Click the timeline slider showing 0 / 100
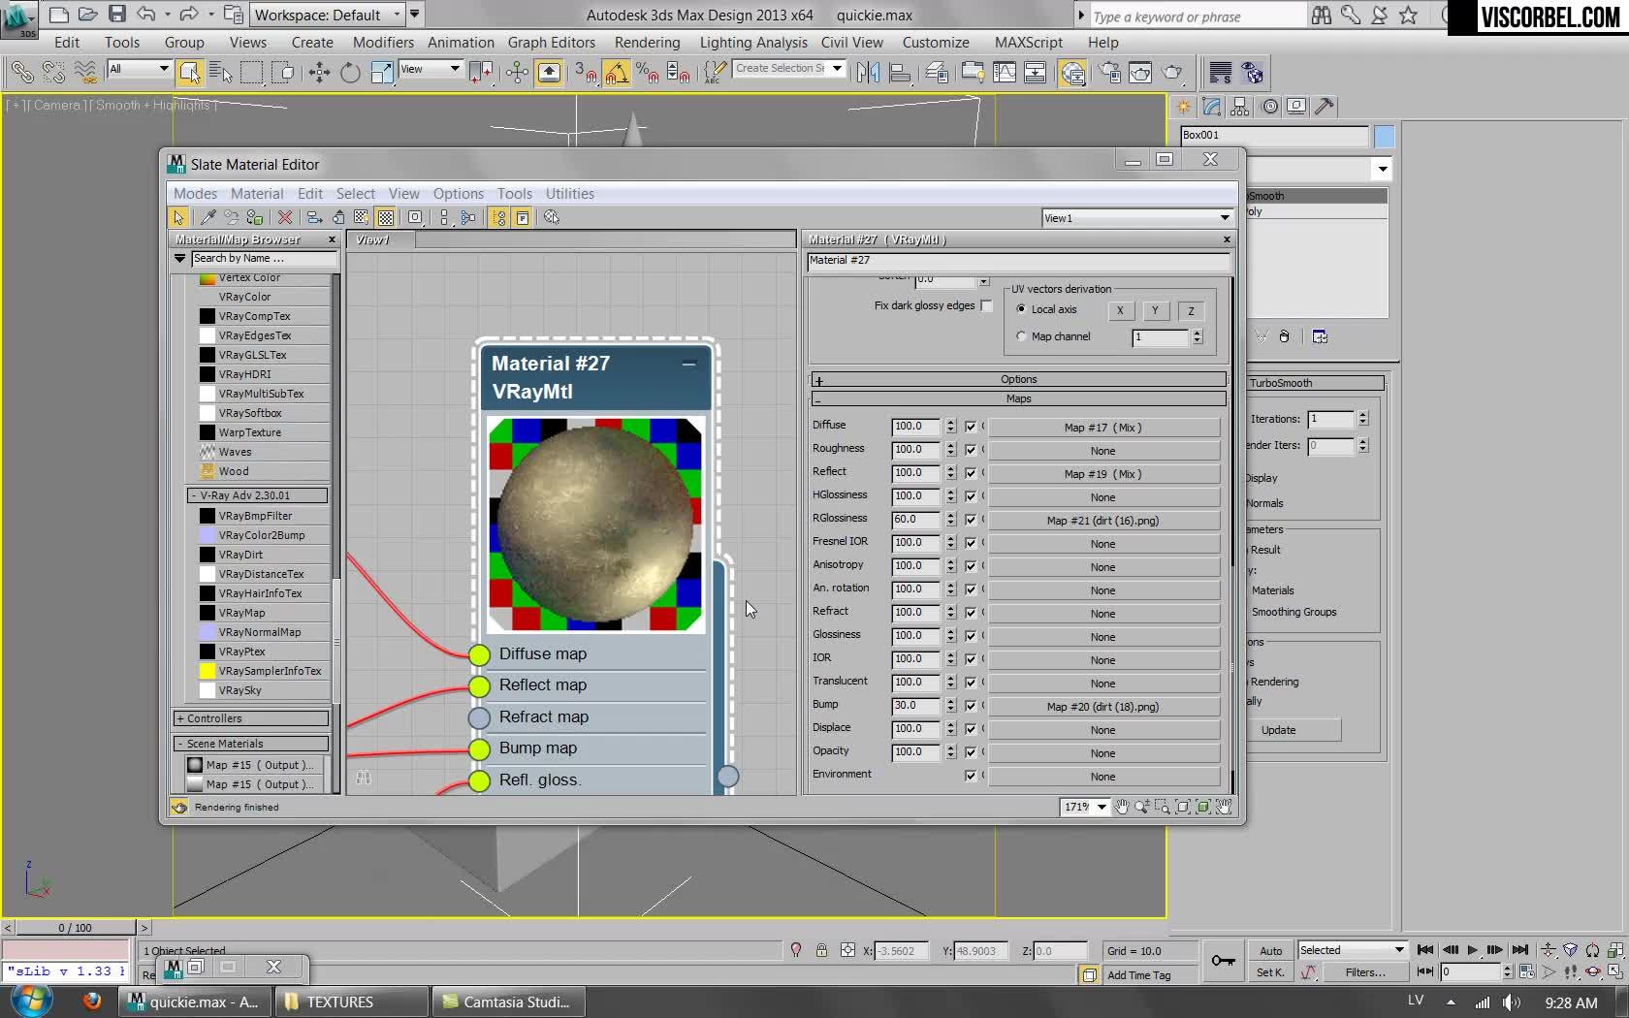This screenshot has width=1629, height=1018. (75, 928)
